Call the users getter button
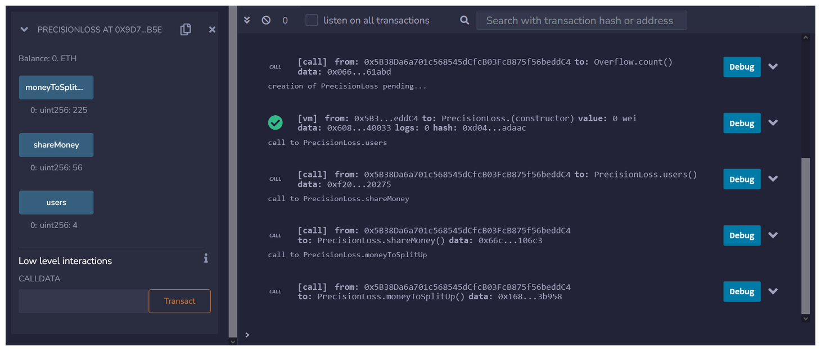821x351 pixels. [56, 203]
